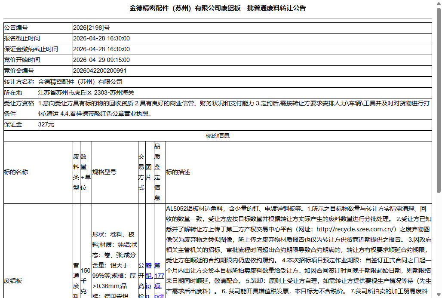Click the 图片 column header
The height and width of the screenshot is (298, 442).
coord(149,172)
